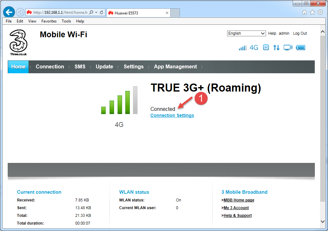Viewport: 328px width, 231px height.
Task: Click the roaming R status icon
Action: coord(266,48)
